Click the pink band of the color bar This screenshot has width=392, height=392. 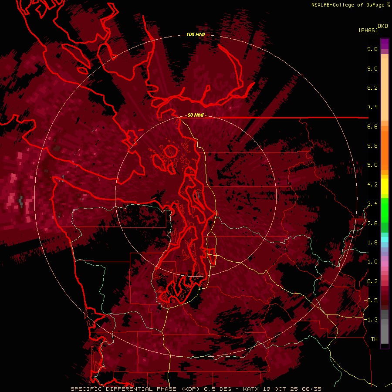[x=385, y=264]
